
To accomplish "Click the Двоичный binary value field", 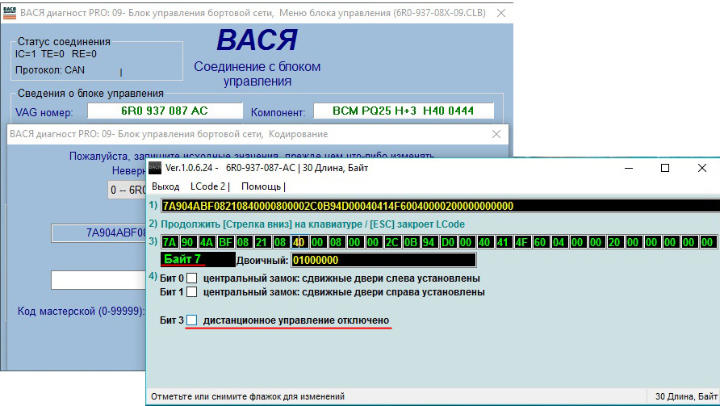I will [x=383, y=260].
